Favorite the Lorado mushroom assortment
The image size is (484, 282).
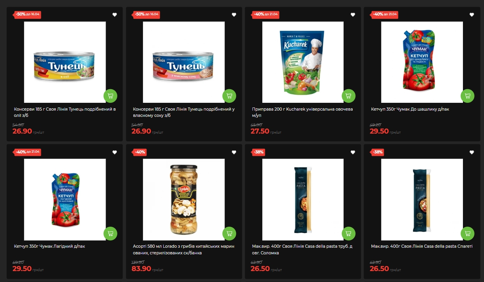(234, 152)
